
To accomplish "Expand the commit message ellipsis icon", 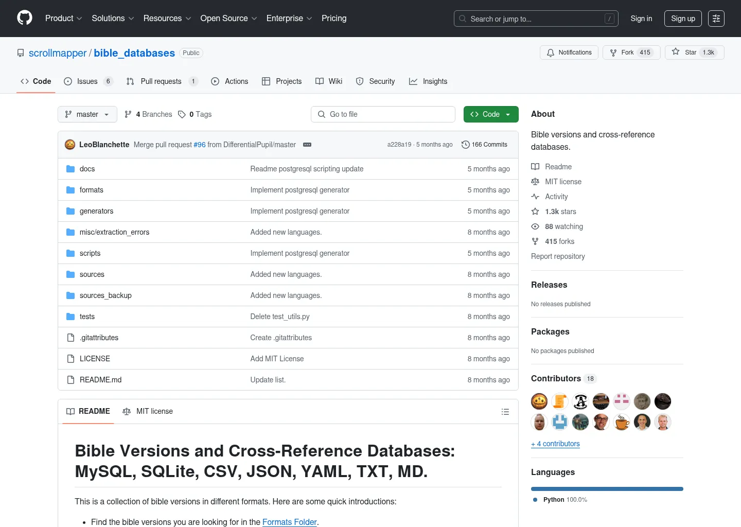I will (x=307, y=145).
